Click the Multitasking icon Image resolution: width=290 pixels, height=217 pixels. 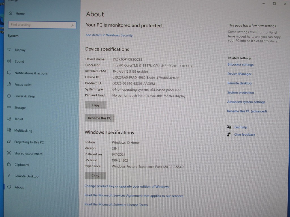tap(9, 130)
